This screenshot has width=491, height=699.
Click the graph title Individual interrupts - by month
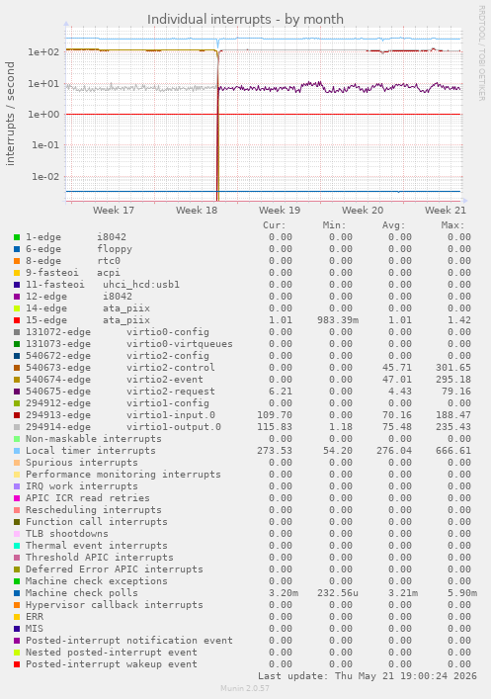click(x=245, y=20)
